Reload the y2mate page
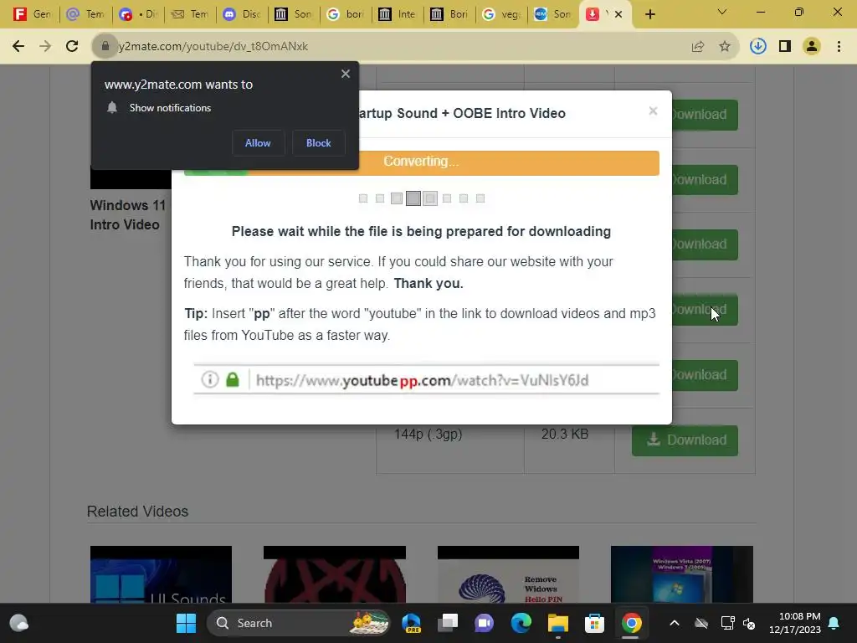Image resolution: width=857 pixels, height=643 pixels. (72, 47)
